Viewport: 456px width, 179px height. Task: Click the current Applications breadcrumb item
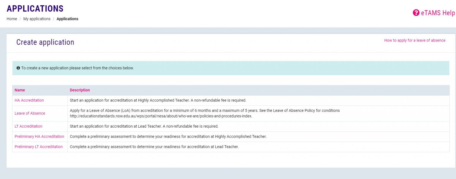coord(67,19)
